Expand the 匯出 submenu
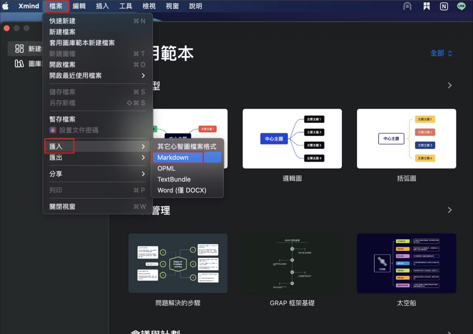 click(x=97, y=158)
